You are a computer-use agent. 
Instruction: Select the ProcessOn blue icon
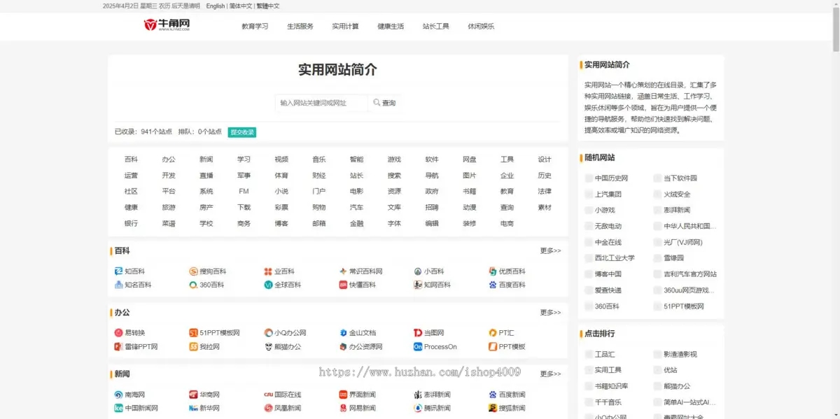coord(418,346)
